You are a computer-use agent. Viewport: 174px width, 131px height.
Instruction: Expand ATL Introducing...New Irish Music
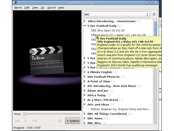point(85,86)
